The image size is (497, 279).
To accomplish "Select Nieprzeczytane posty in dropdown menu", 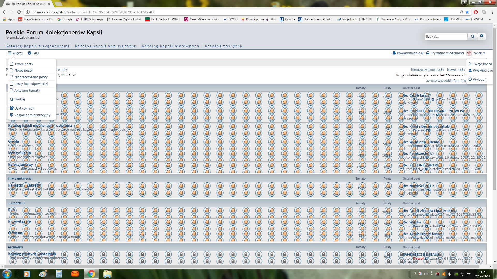I will [31, 77].
